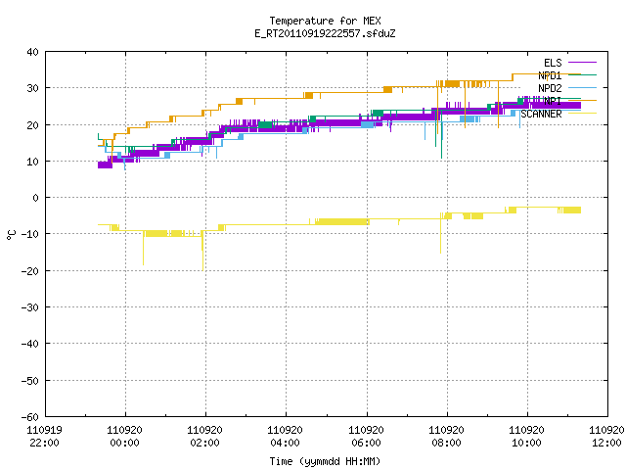Click the NPD1 legend label
Screen dimensions: 626x470
click(550, 75)
